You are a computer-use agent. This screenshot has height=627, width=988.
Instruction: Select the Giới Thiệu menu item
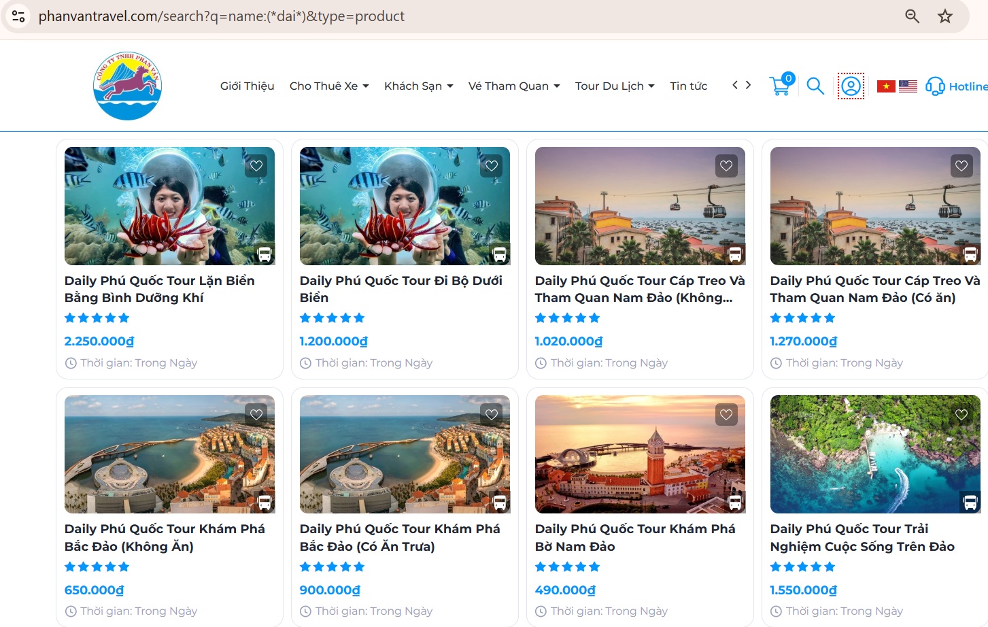246,86
